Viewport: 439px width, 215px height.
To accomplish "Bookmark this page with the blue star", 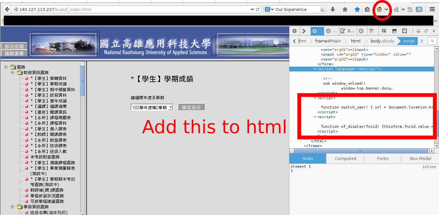I will 357,10.
